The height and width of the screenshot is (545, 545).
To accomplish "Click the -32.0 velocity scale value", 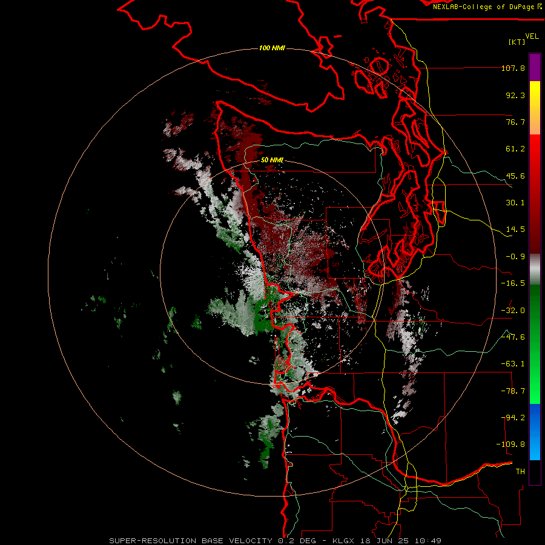I will tap(513, 311).
